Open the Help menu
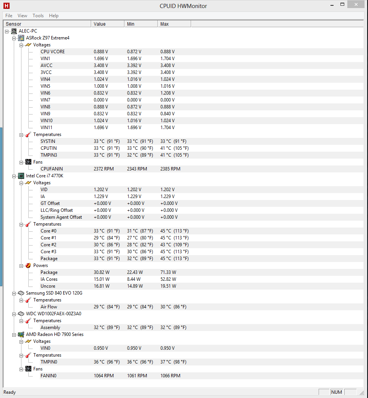This screenshot has height=398, width=368. click(x=54, y=16)
